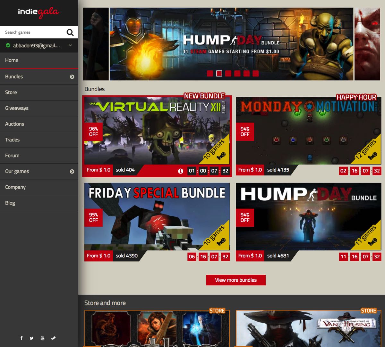This screenshot has width=385, height=347.
Task: Open Monday Motivation bundle card
Action: 308,136
